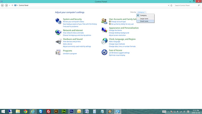The image size is (202, 114).
Task: Open the Programs category icon
Action: tap(58, 52)
